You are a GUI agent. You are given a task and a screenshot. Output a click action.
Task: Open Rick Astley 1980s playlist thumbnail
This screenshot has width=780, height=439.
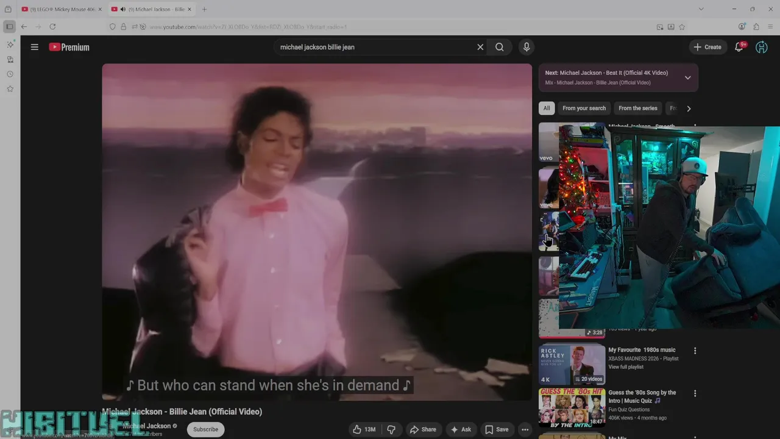click(x=572, y=364)
